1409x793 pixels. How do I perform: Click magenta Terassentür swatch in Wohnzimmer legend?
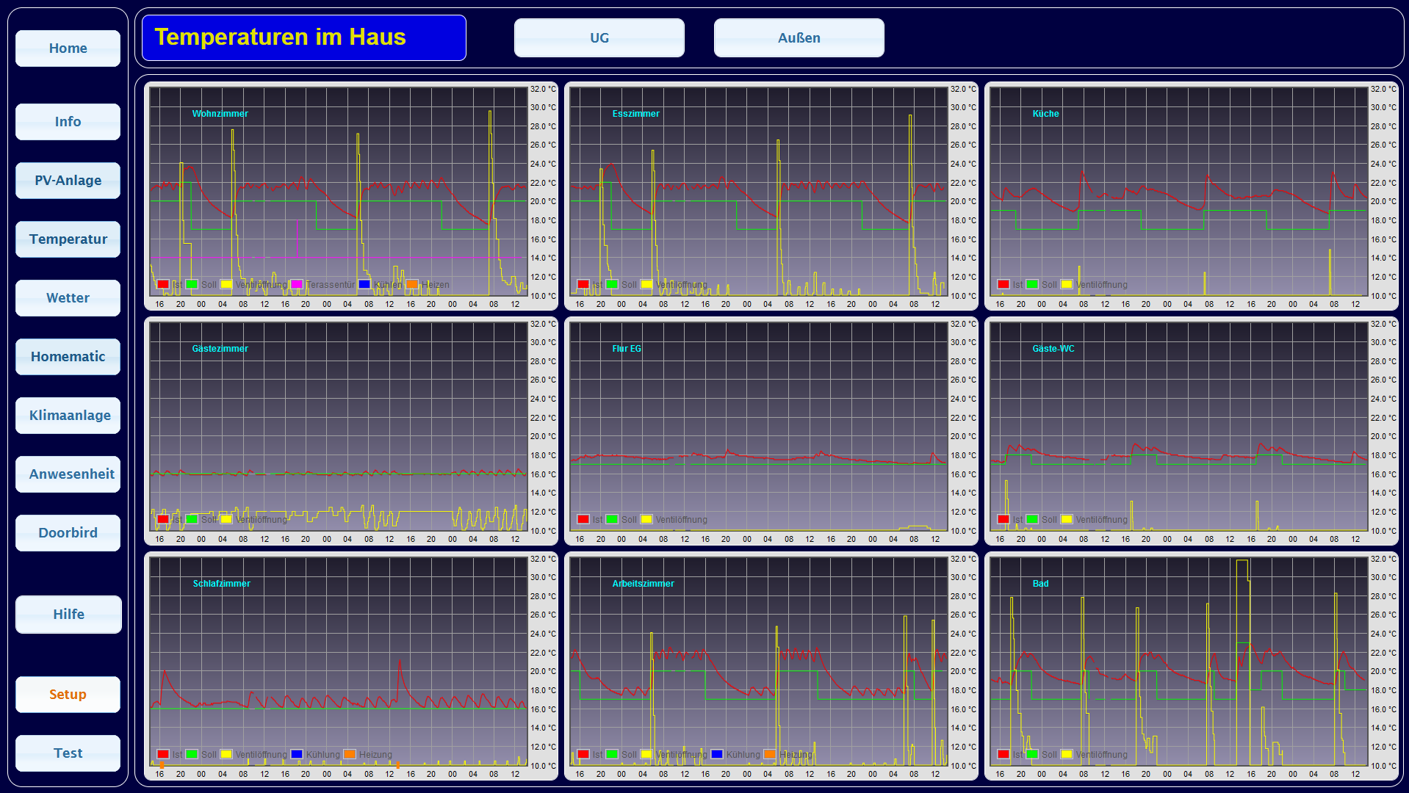click(297, 284)
